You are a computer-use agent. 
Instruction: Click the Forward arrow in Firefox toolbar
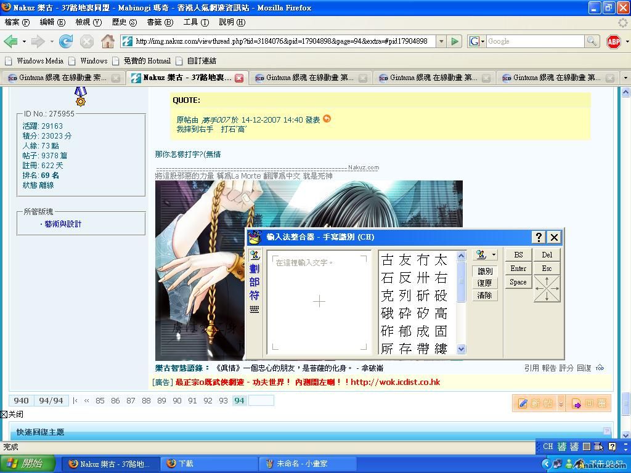click(38, 41)
